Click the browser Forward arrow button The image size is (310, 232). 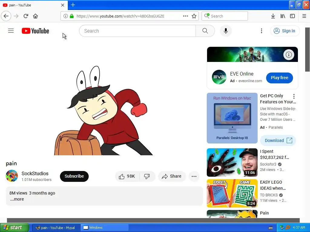(16, 16)
